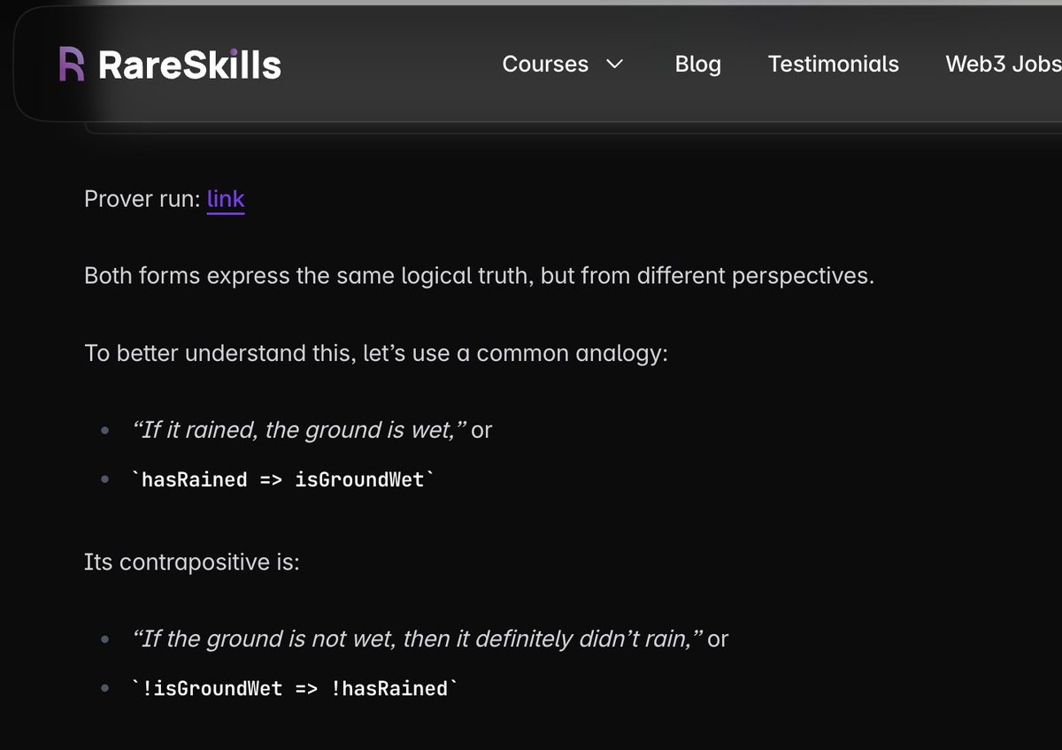The height and width of the screenshot is (750, 1062).
Task: Click the code 'hasRained => isGroundWet'
Action: click(282, 479)
